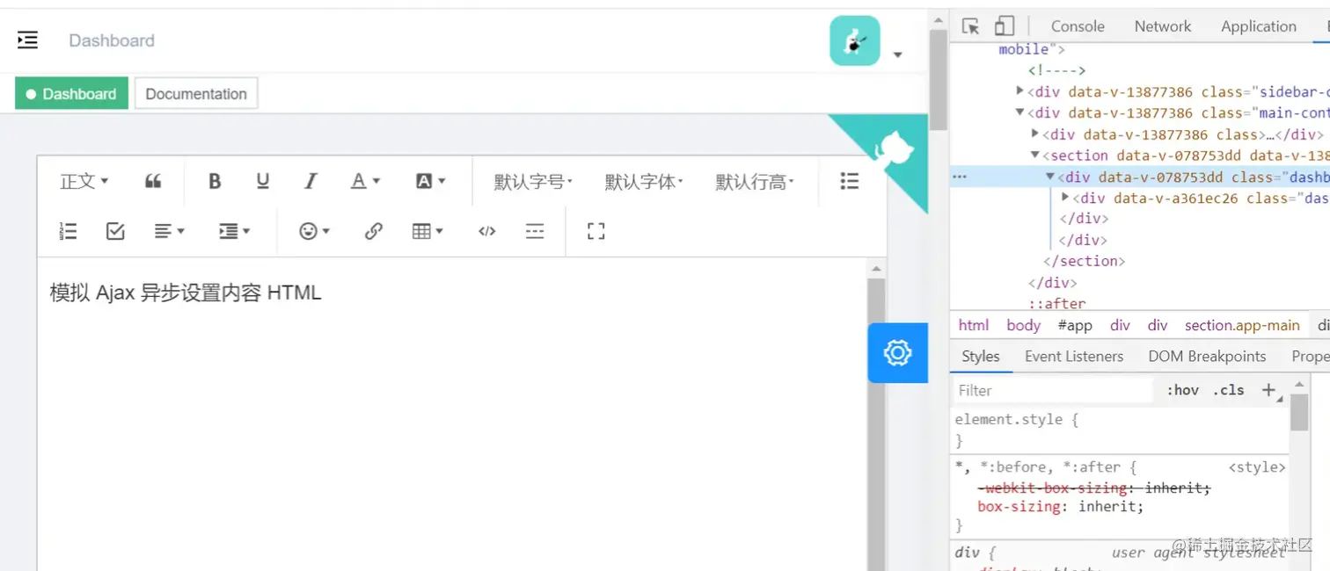Image resolution: width=1330 pixels, height=571 pixels.
Task: Expand the data-v-a361ec26 div node
Action: (1065, 198)
